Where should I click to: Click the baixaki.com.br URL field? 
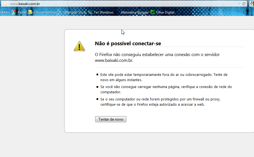110,4
